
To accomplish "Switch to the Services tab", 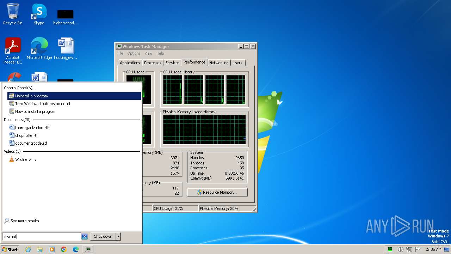I will 172,63.
